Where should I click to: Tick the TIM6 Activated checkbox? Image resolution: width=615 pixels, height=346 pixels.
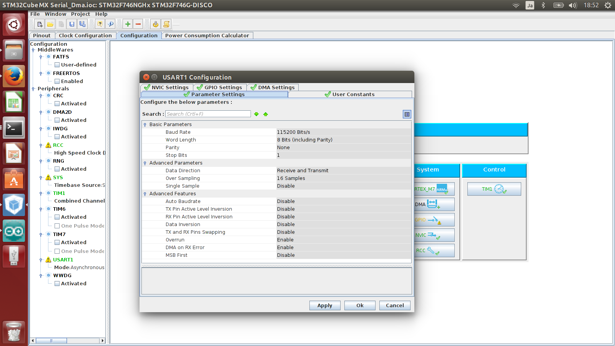(57, 217)
